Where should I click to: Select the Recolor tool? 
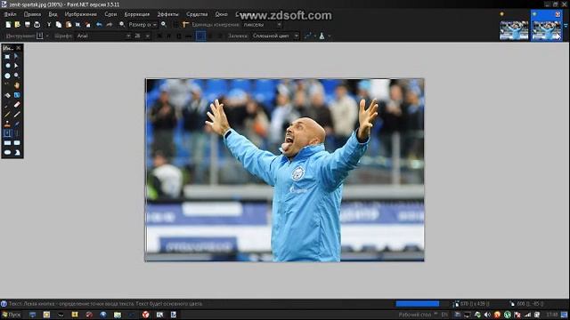pyautogui.click(x=17, y=124)
